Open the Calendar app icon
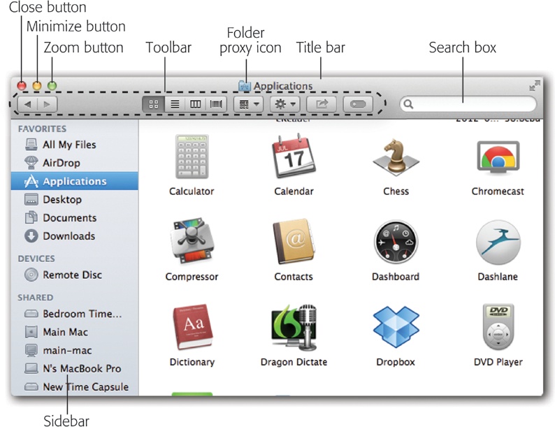 click(294, 156)
